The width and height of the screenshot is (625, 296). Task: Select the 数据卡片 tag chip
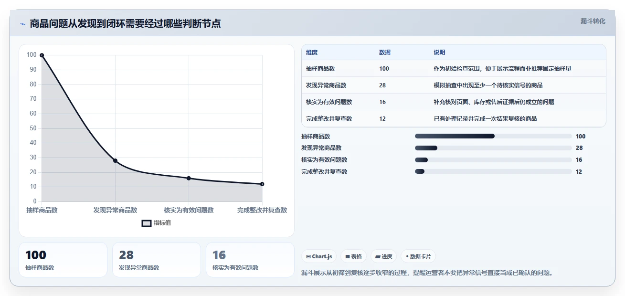[418, 256]
